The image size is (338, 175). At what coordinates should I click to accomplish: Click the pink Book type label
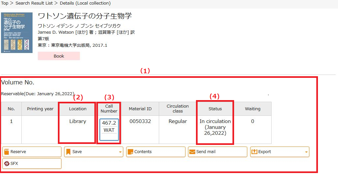click(59, 56)
